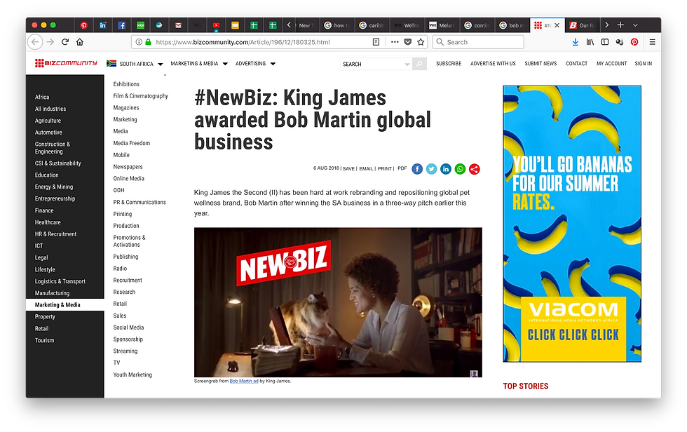Click the Pinterest toolbar extension button
Viewport: 687px width, 432px height.
click(x=634, y=42)
